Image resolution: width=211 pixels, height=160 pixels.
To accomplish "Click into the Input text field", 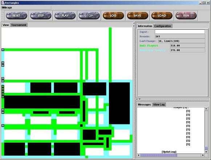I will point(180,32).
